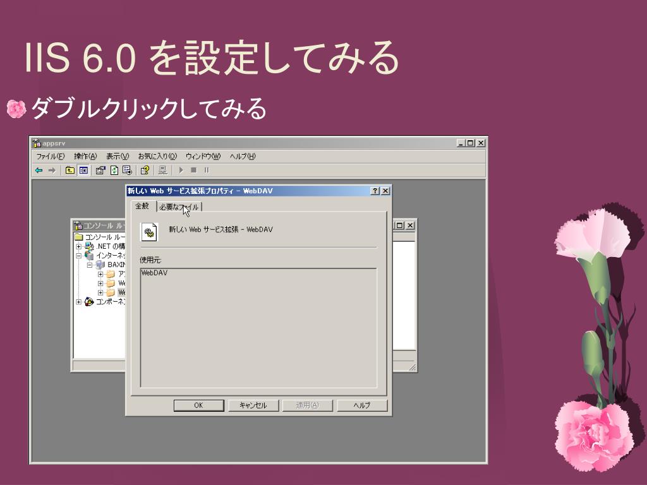This screenshot has height=485, width=647.
Task: Select the .NET の構 tree item text
Action: [x=111, y=246]
